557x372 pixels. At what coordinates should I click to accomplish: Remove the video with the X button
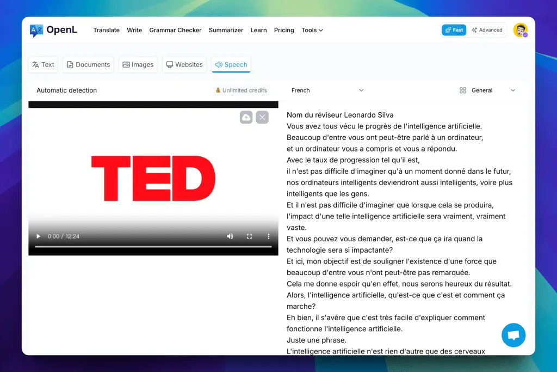coord(262,117)
